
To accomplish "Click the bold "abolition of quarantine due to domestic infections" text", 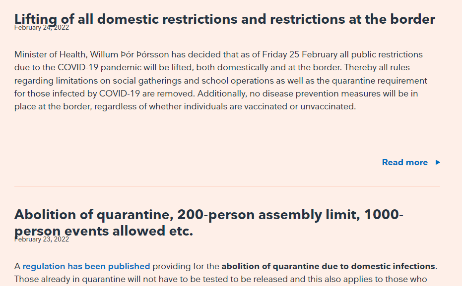I will (x=329, y=266).
